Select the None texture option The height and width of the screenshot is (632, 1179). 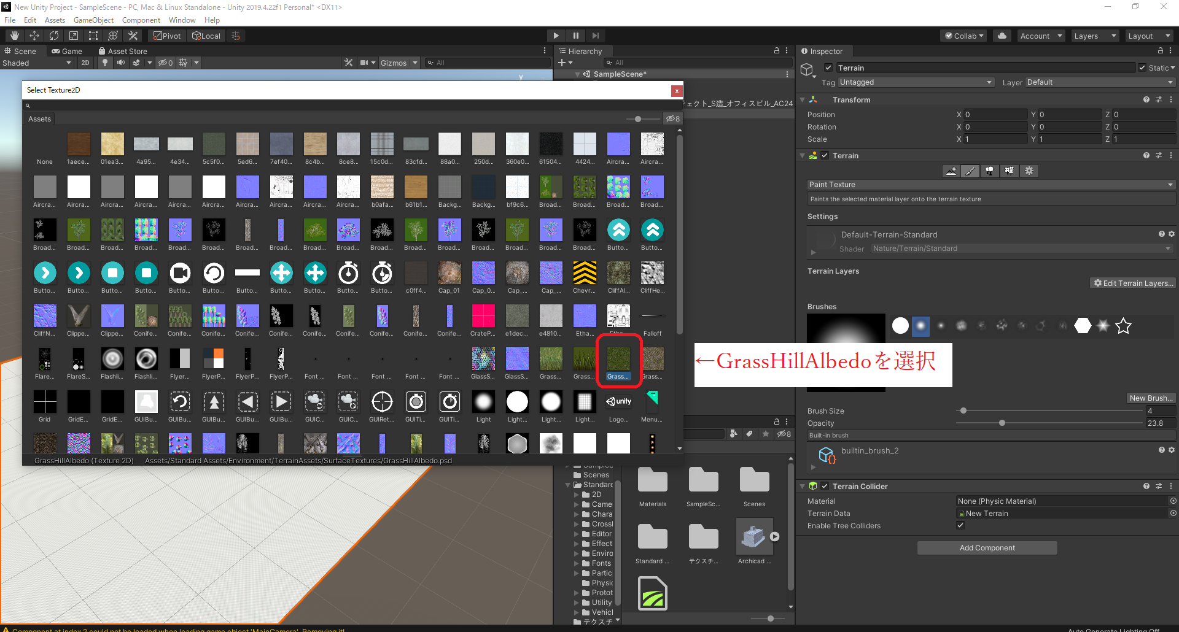click(x=45, y=149)
